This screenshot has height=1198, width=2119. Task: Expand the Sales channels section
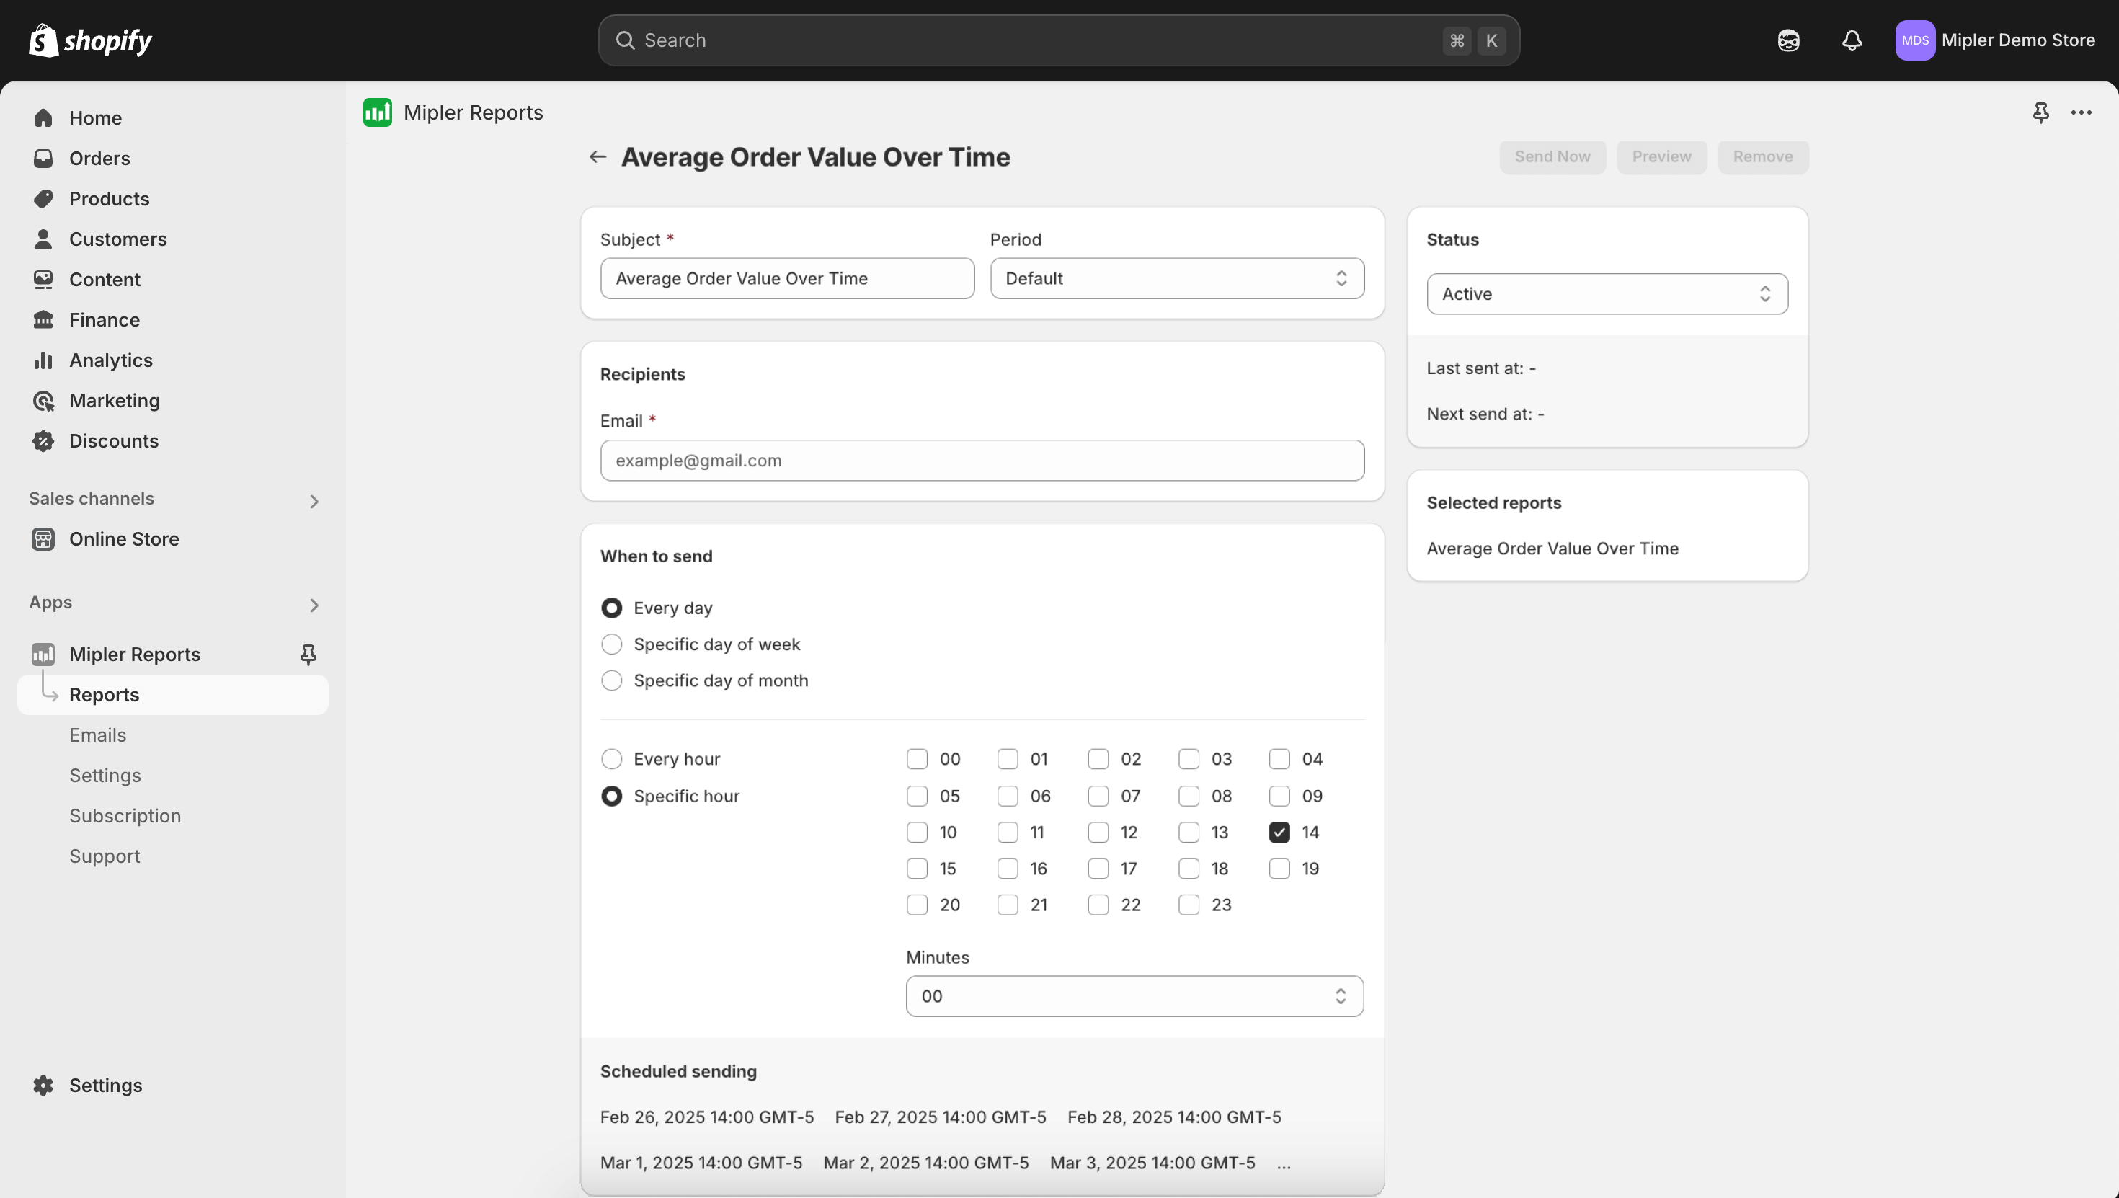314,501
